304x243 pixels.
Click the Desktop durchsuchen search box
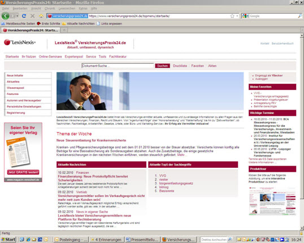pos(214,240)
